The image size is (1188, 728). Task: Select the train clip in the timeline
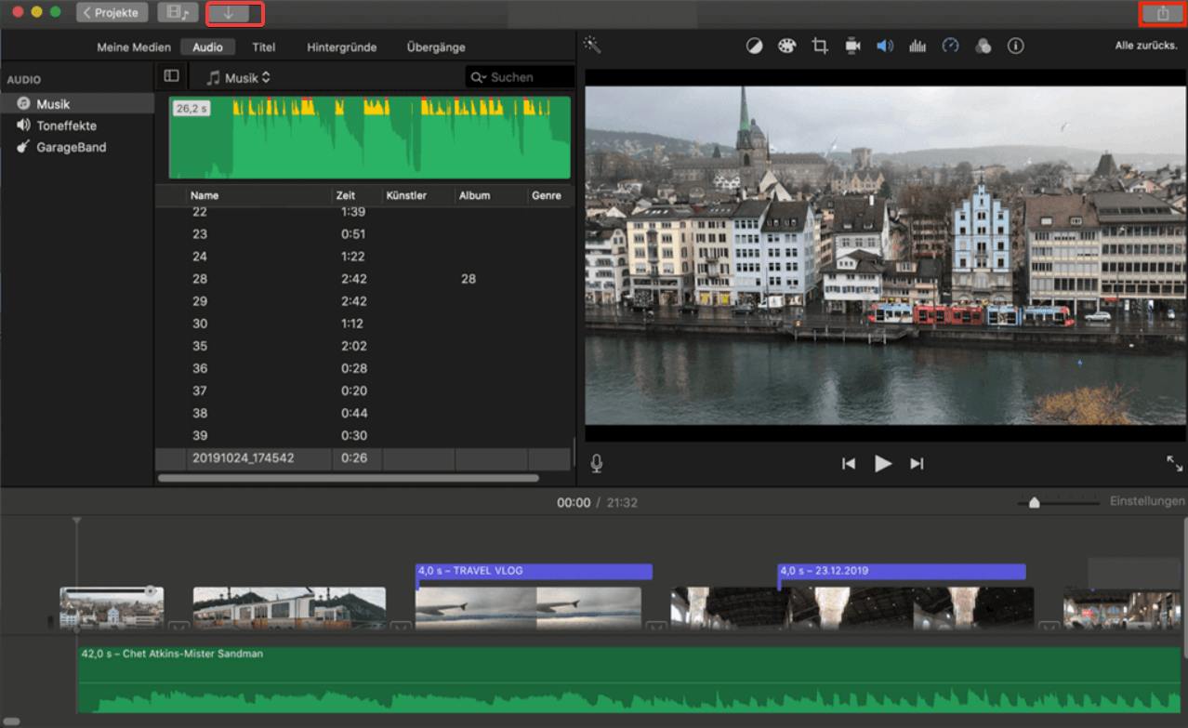[x=289, y=607]
